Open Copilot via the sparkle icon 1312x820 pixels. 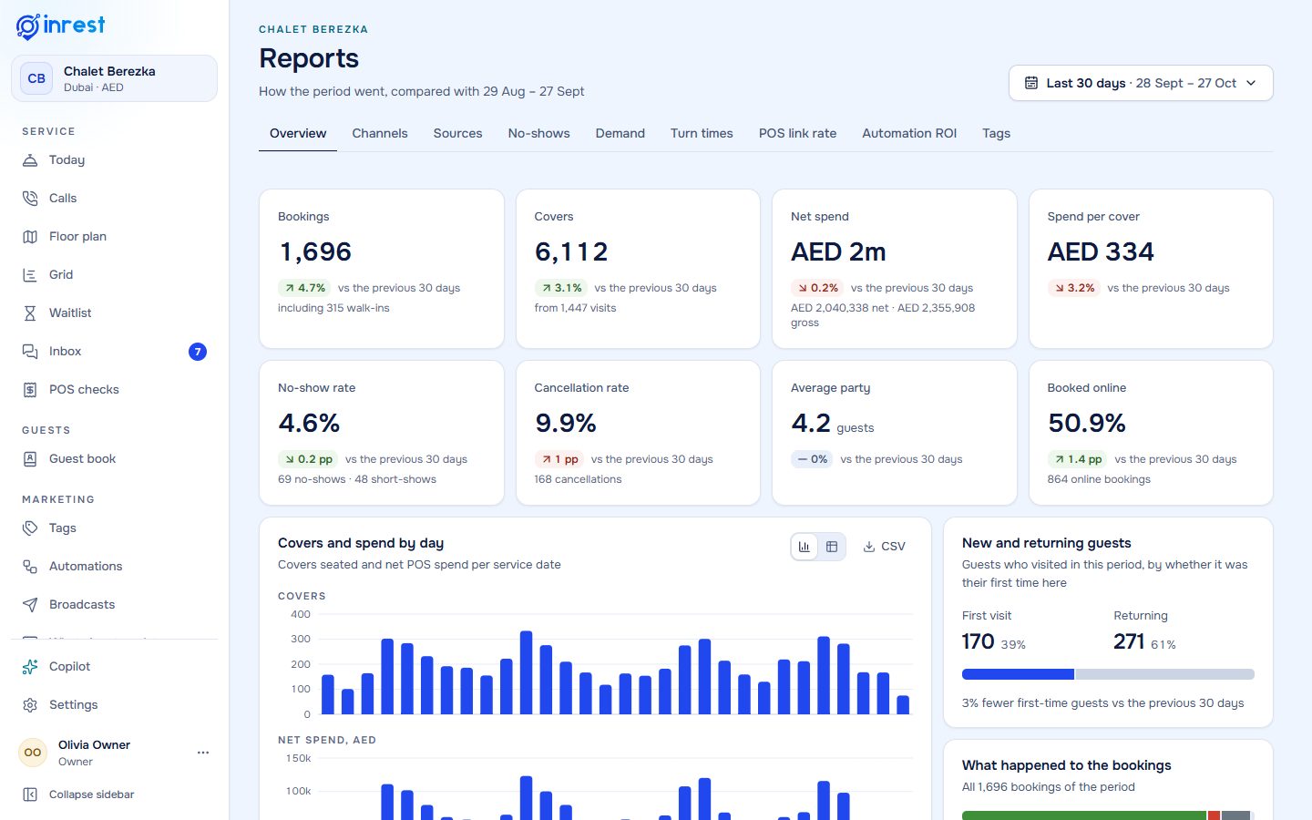[30, 666]
